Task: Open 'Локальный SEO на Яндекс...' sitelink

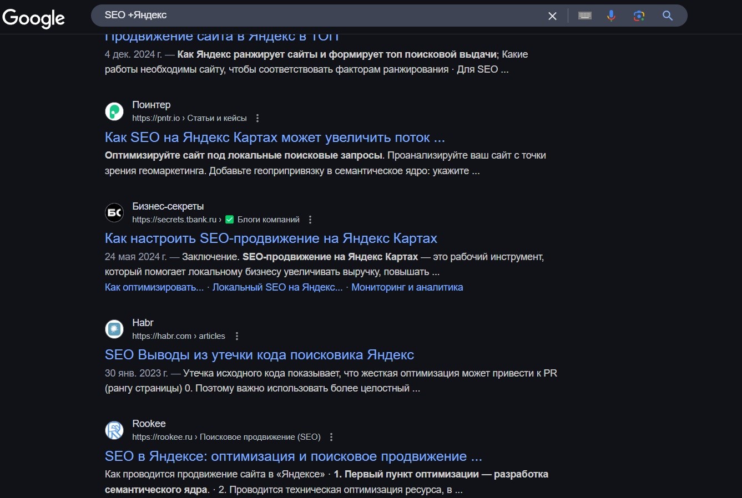Action: [x=277, y=287]
